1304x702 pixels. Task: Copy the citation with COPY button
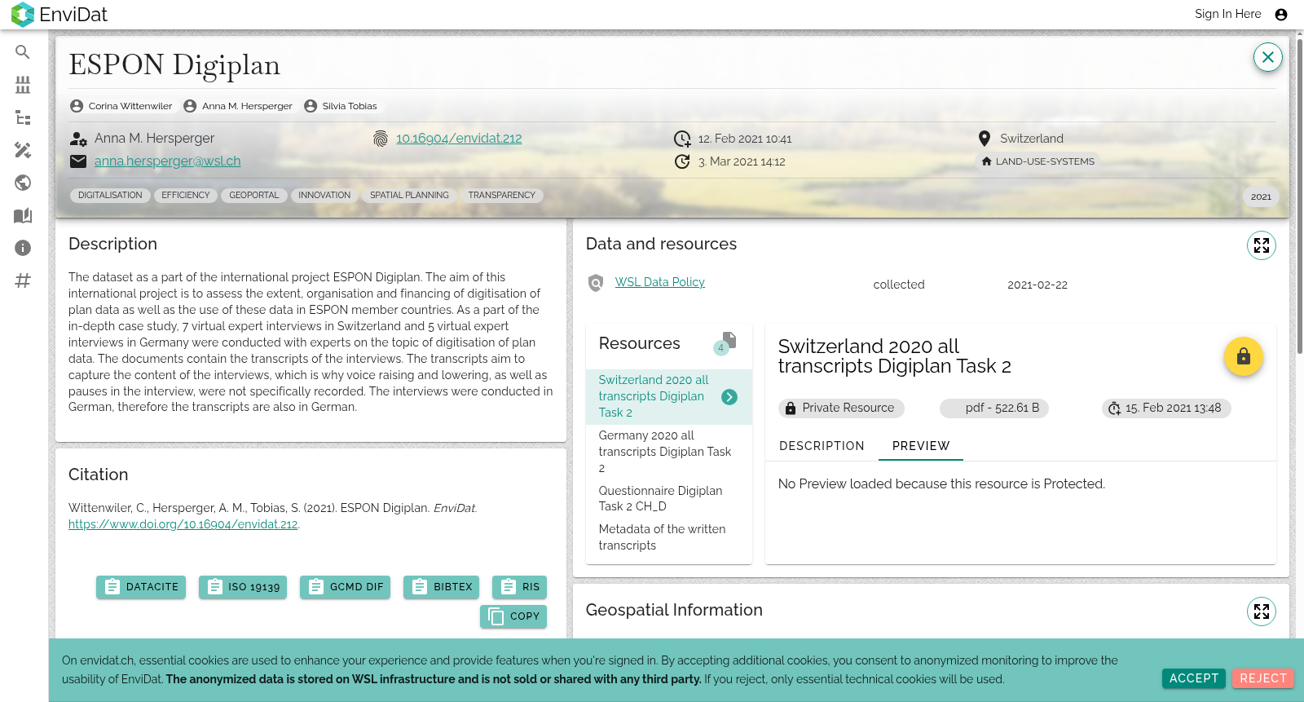pyautogui.click(x=513, y=616)
